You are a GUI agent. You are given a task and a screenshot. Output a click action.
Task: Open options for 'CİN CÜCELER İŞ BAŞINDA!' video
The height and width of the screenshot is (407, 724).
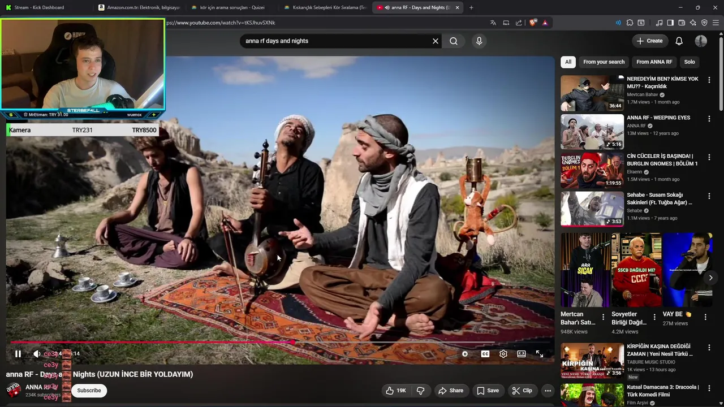(709, 157)
